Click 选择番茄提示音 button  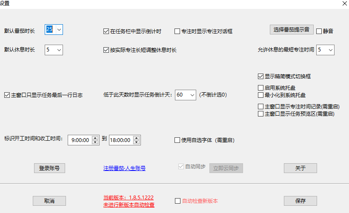tap(292, 30)
